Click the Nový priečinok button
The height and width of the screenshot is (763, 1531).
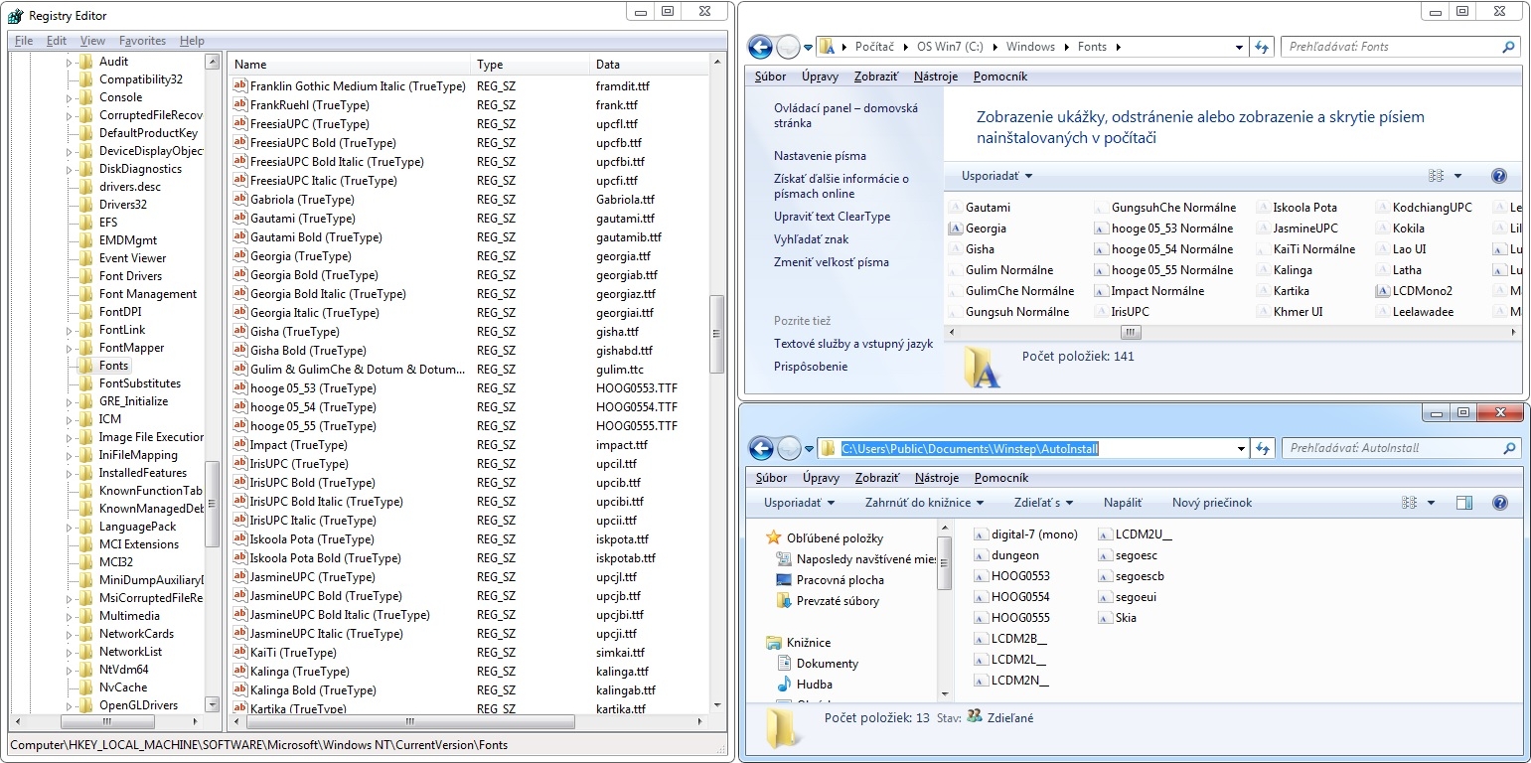coord(1211,503)
